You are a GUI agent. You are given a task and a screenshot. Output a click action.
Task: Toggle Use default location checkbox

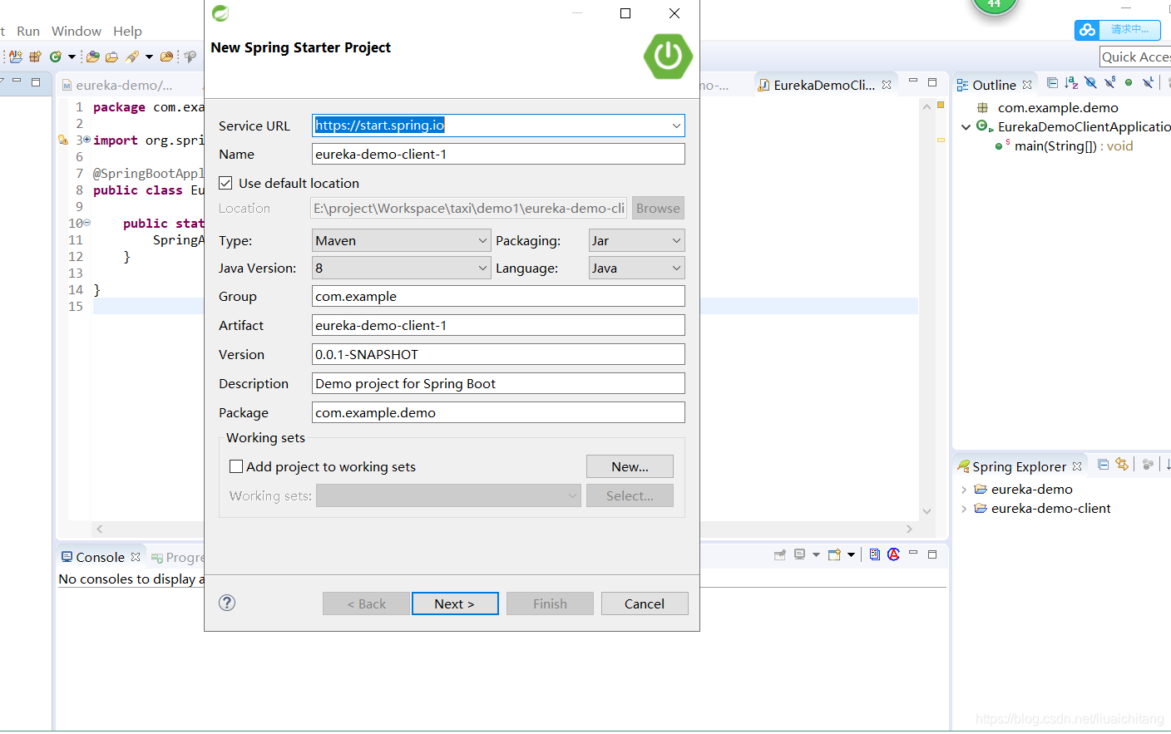[225, 183]
